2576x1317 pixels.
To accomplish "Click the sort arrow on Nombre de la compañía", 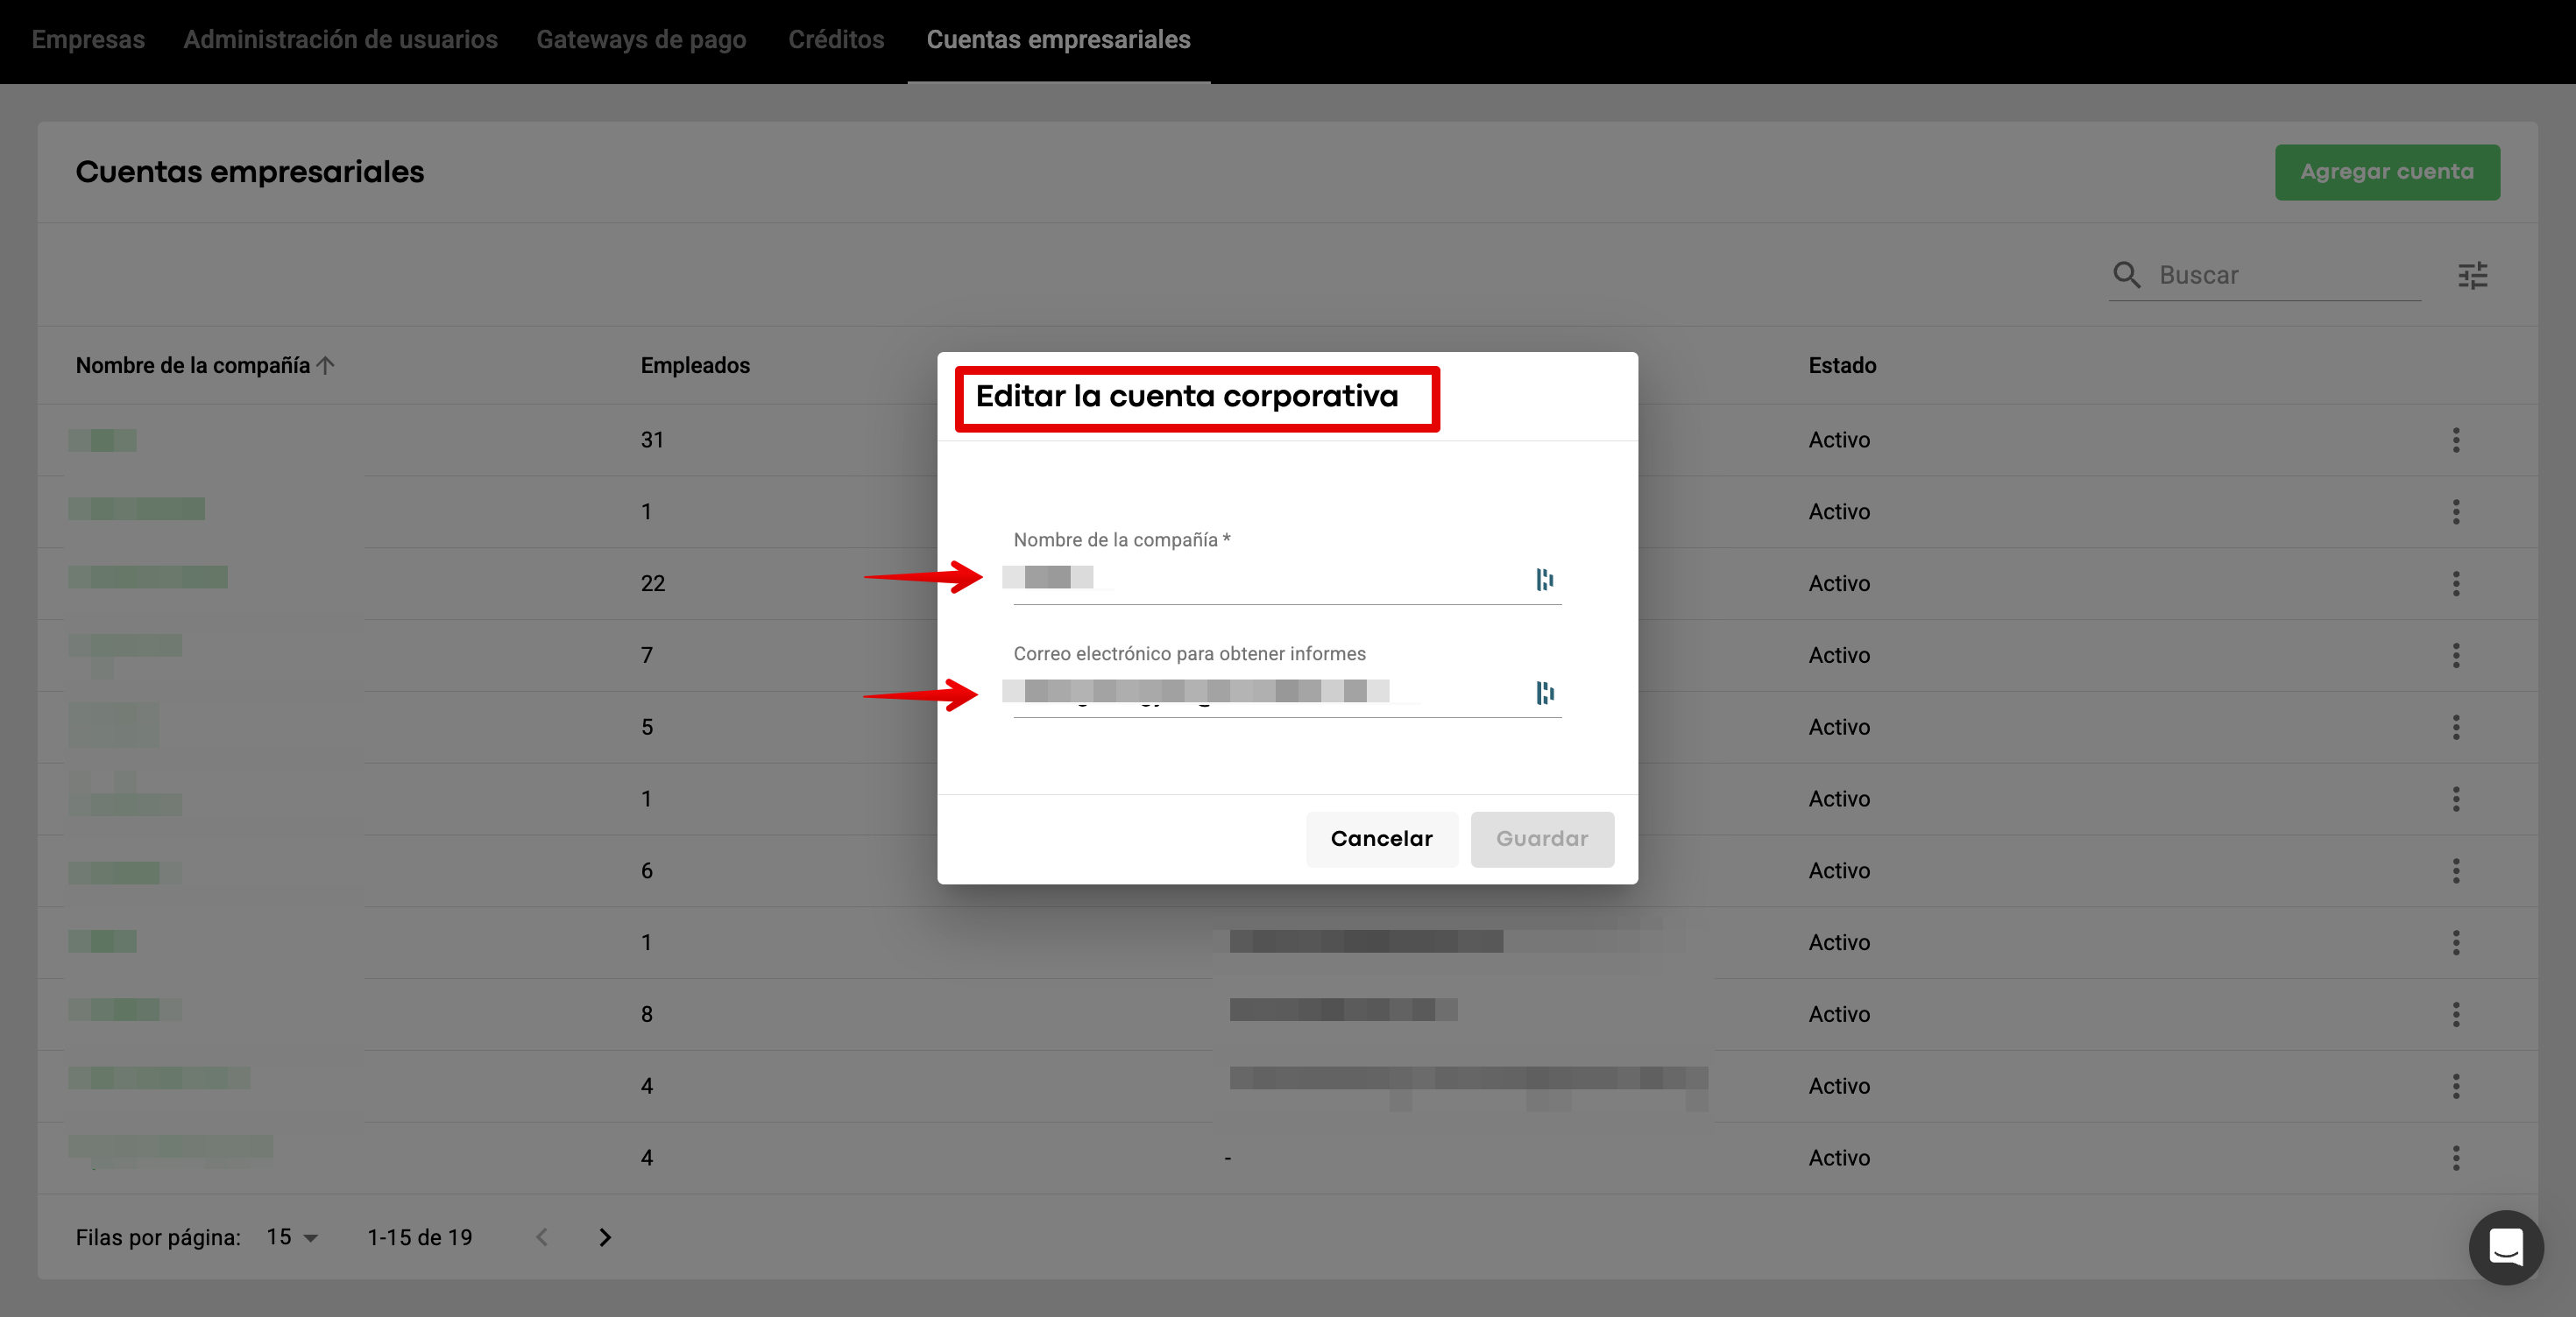I will pyautogui.click(x=325, y=366).
